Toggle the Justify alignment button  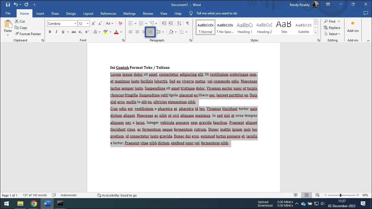(150, 32)
